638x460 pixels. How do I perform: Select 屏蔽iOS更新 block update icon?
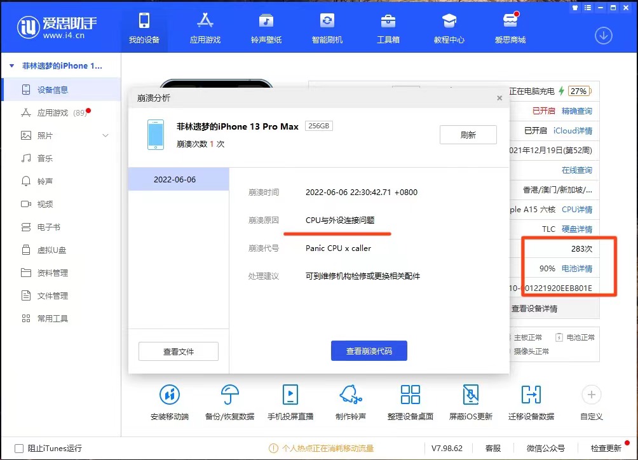471,395
